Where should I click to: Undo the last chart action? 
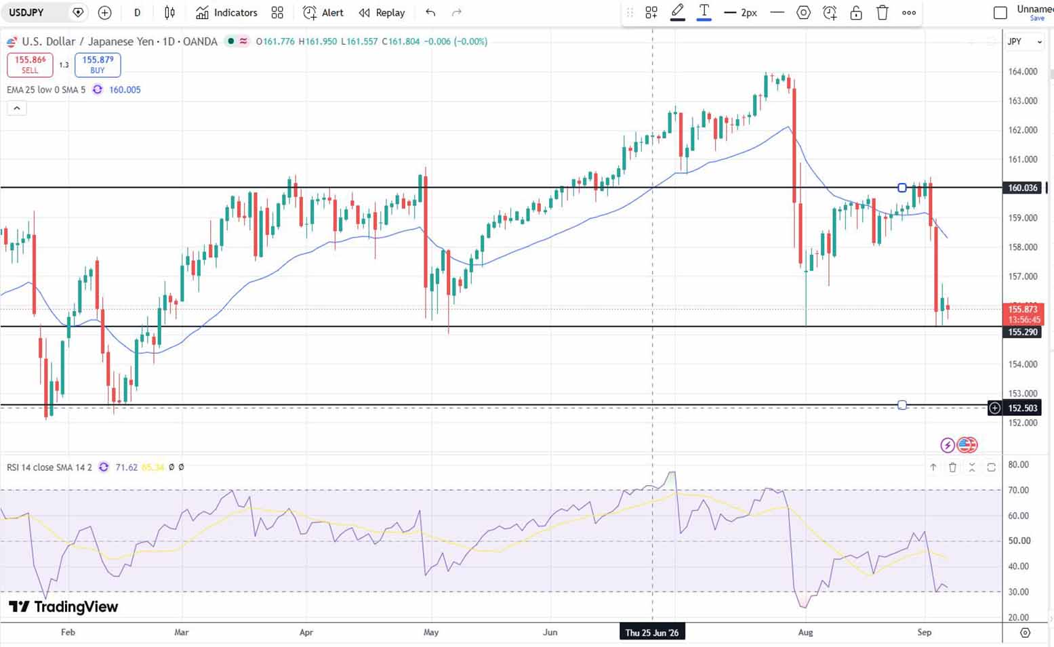[x=430, y=12]
